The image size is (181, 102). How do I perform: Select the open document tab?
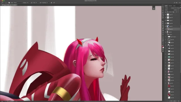coord(9,5)
